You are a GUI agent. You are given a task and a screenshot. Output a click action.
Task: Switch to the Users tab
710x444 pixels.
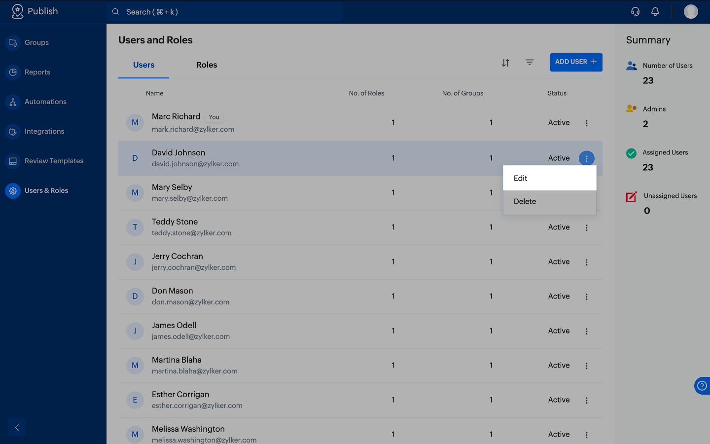tap(143, 65)
